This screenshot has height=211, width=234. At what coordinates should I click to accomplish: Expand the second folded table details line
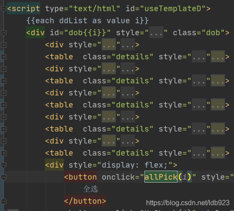pyautogui.click(x=3, y=81)
